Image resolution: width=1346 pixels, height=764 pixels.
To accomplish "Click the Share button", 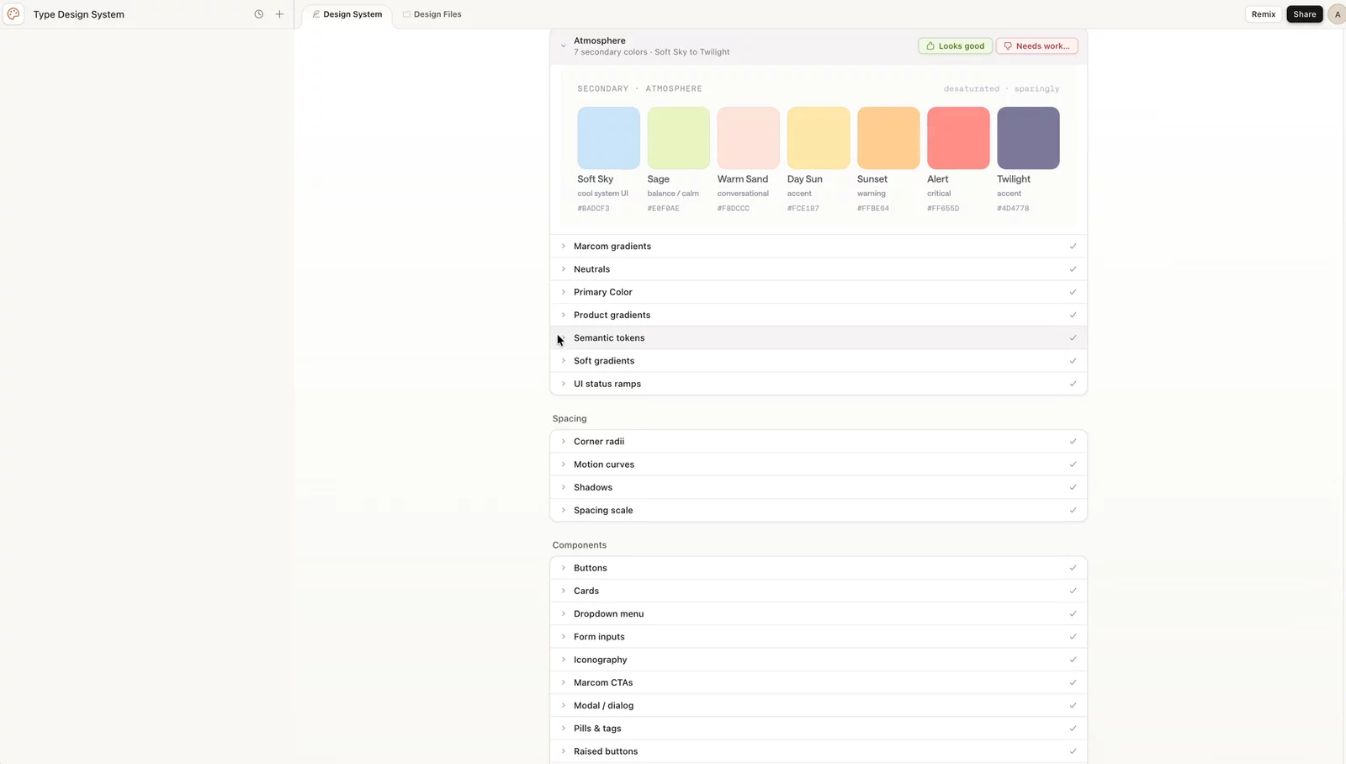I will pyautogui.click(x=1305, y=14).
